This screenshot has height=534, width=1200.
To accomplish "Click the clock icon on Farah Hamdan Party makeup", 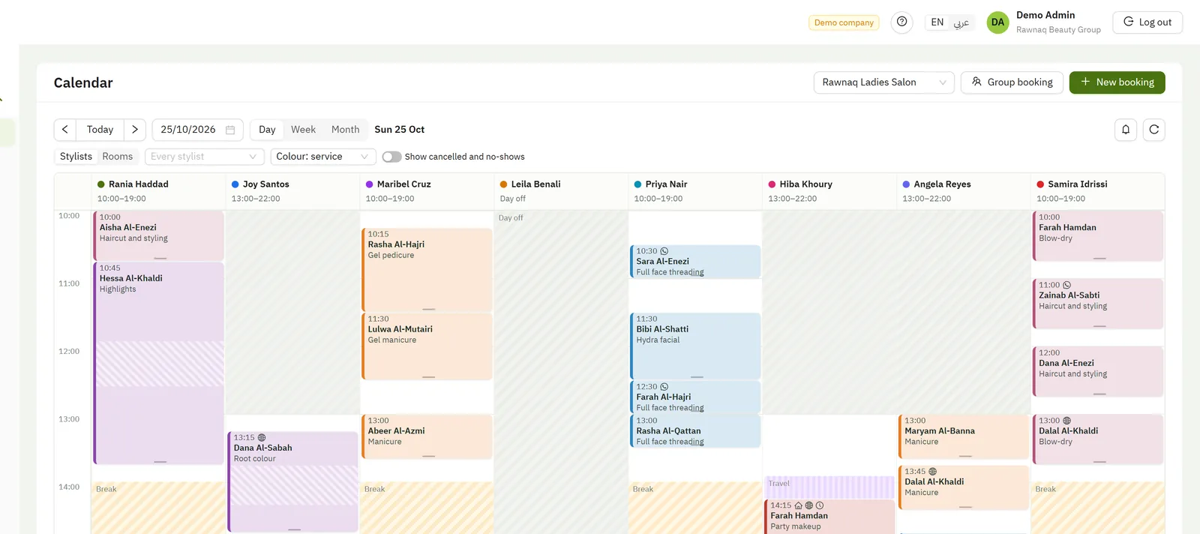I will (820, 505).
